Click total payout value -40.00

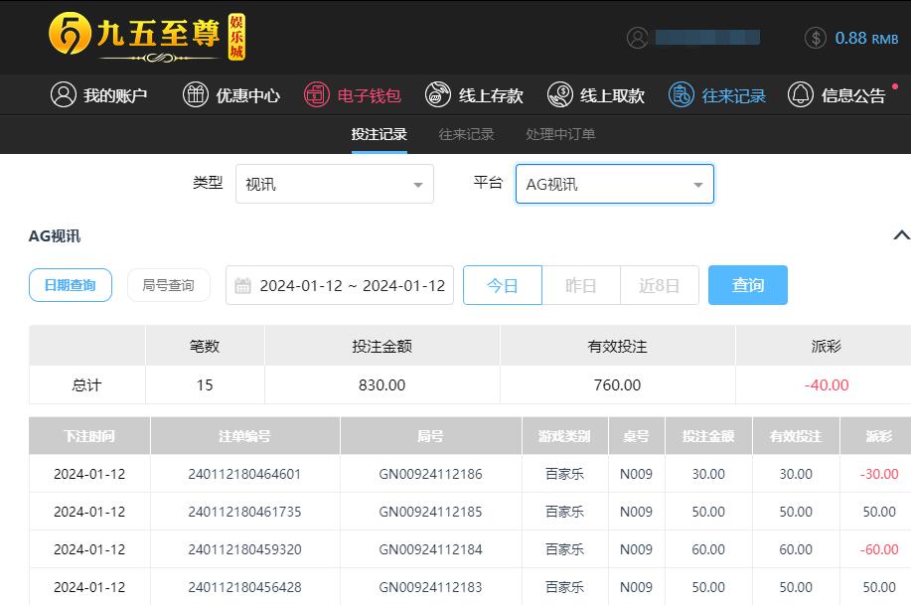[827, 385]
